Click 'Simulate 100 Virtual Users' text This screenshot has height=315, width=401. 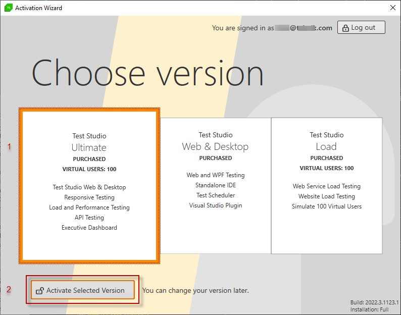pyautogui.click(x=327, y=206)
